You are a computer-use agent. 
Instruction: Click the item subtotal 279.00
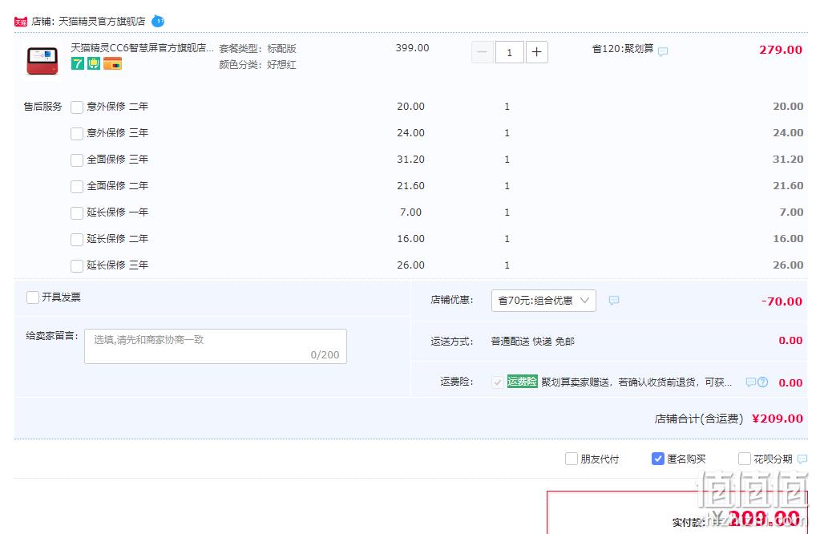pos(781,50)
